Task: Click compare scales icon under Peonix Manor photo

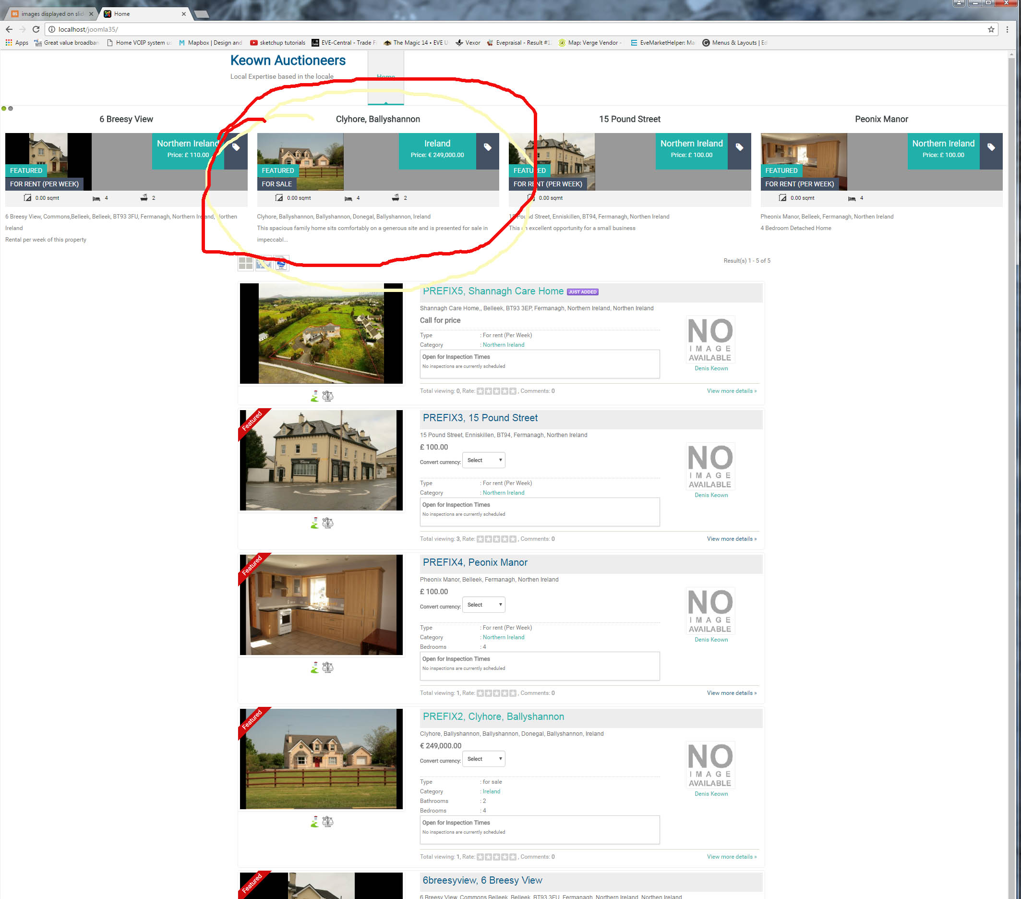Action: (x=328, y=668)
